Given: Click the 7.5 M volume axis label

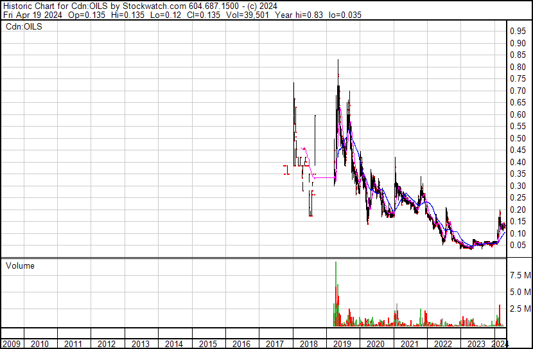Looking at the screenshot, I should point(520,275).
